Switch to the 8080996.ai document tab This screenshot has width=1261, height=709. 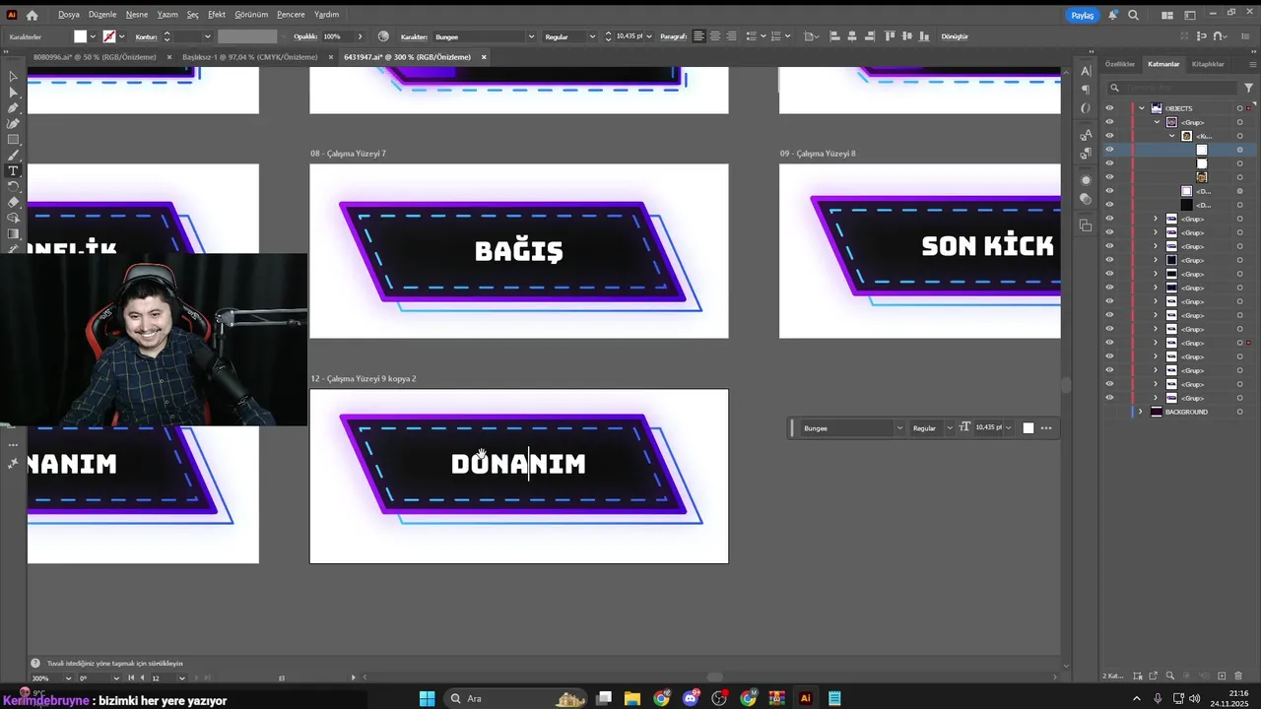click(95, 57)
